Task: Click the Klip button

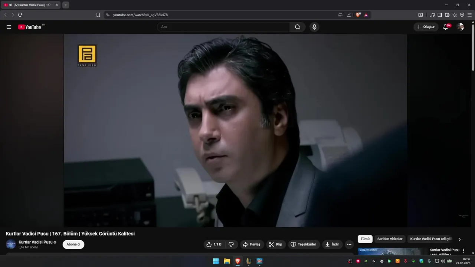Action: pyautogui.click(x=275, y=244)
